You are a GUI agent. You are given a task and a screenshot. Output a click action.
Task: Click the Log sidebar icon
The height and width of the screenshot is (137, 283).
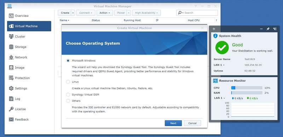click(x=11, y=99)
